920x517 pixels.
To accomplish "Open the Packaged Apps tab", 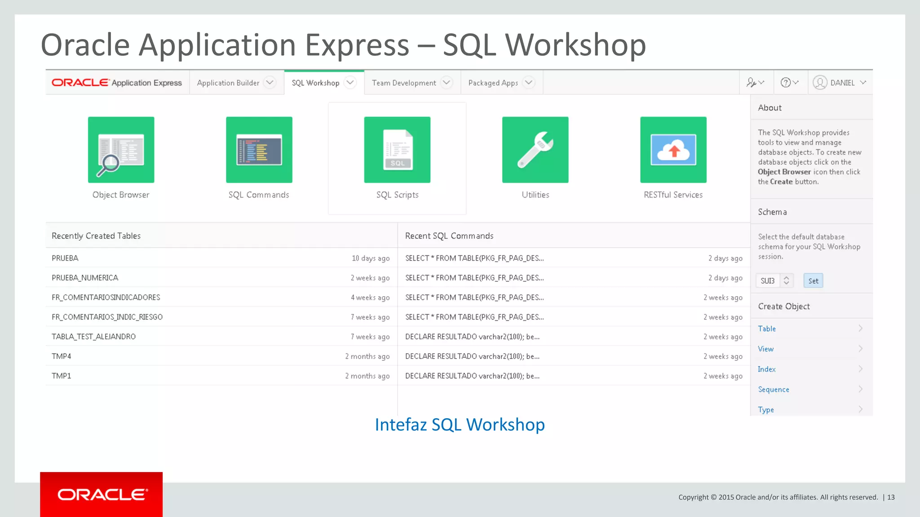I will coord(493,83).
